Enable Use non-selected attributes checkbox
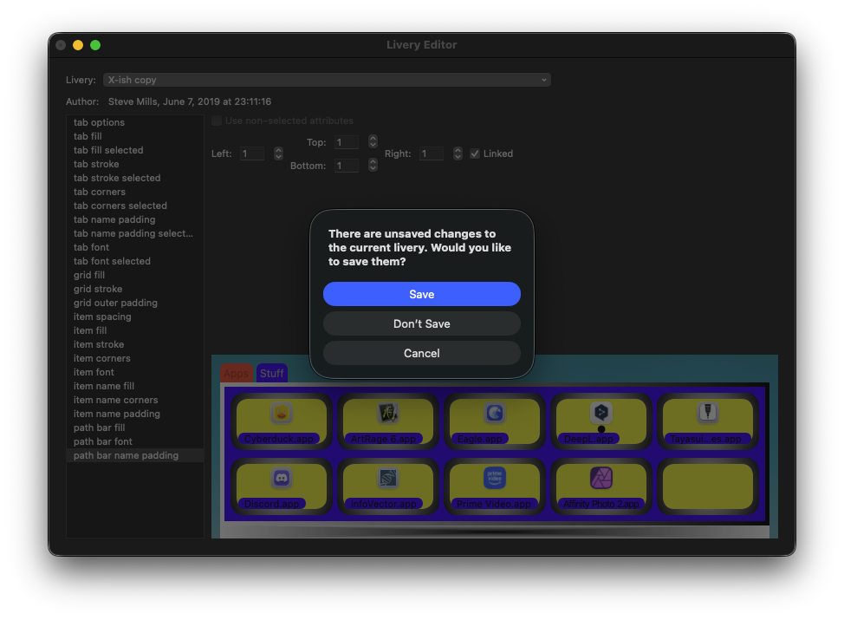The image size is (844, 620). 217,121
